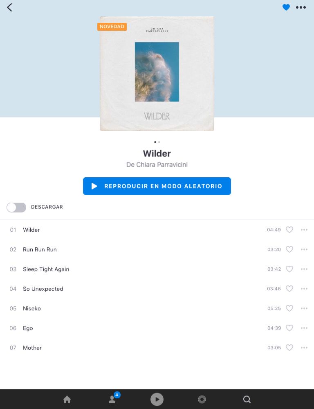Go back with the top-left arrow
This screenshot has height=409, width=314.
pos(10,7)
